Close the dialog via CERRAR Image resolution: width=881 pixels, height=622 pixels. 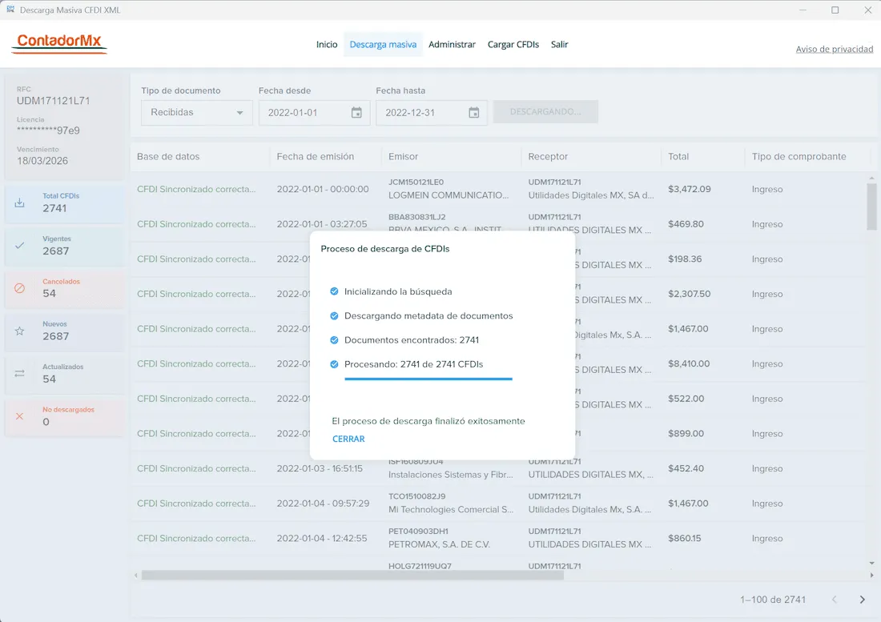click(348, 439)
